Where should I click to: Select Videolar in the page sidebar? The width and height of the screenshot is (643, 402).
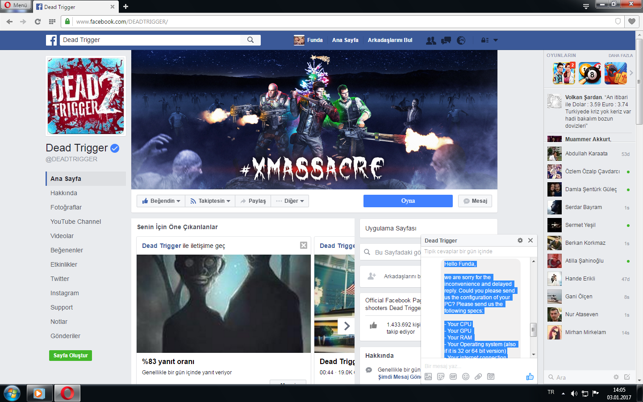click(x=62, y=236)
